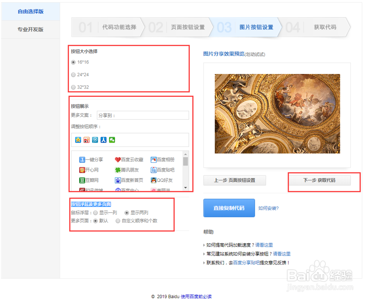
Task: Select the 16*16 button size option
Action: 73,62
